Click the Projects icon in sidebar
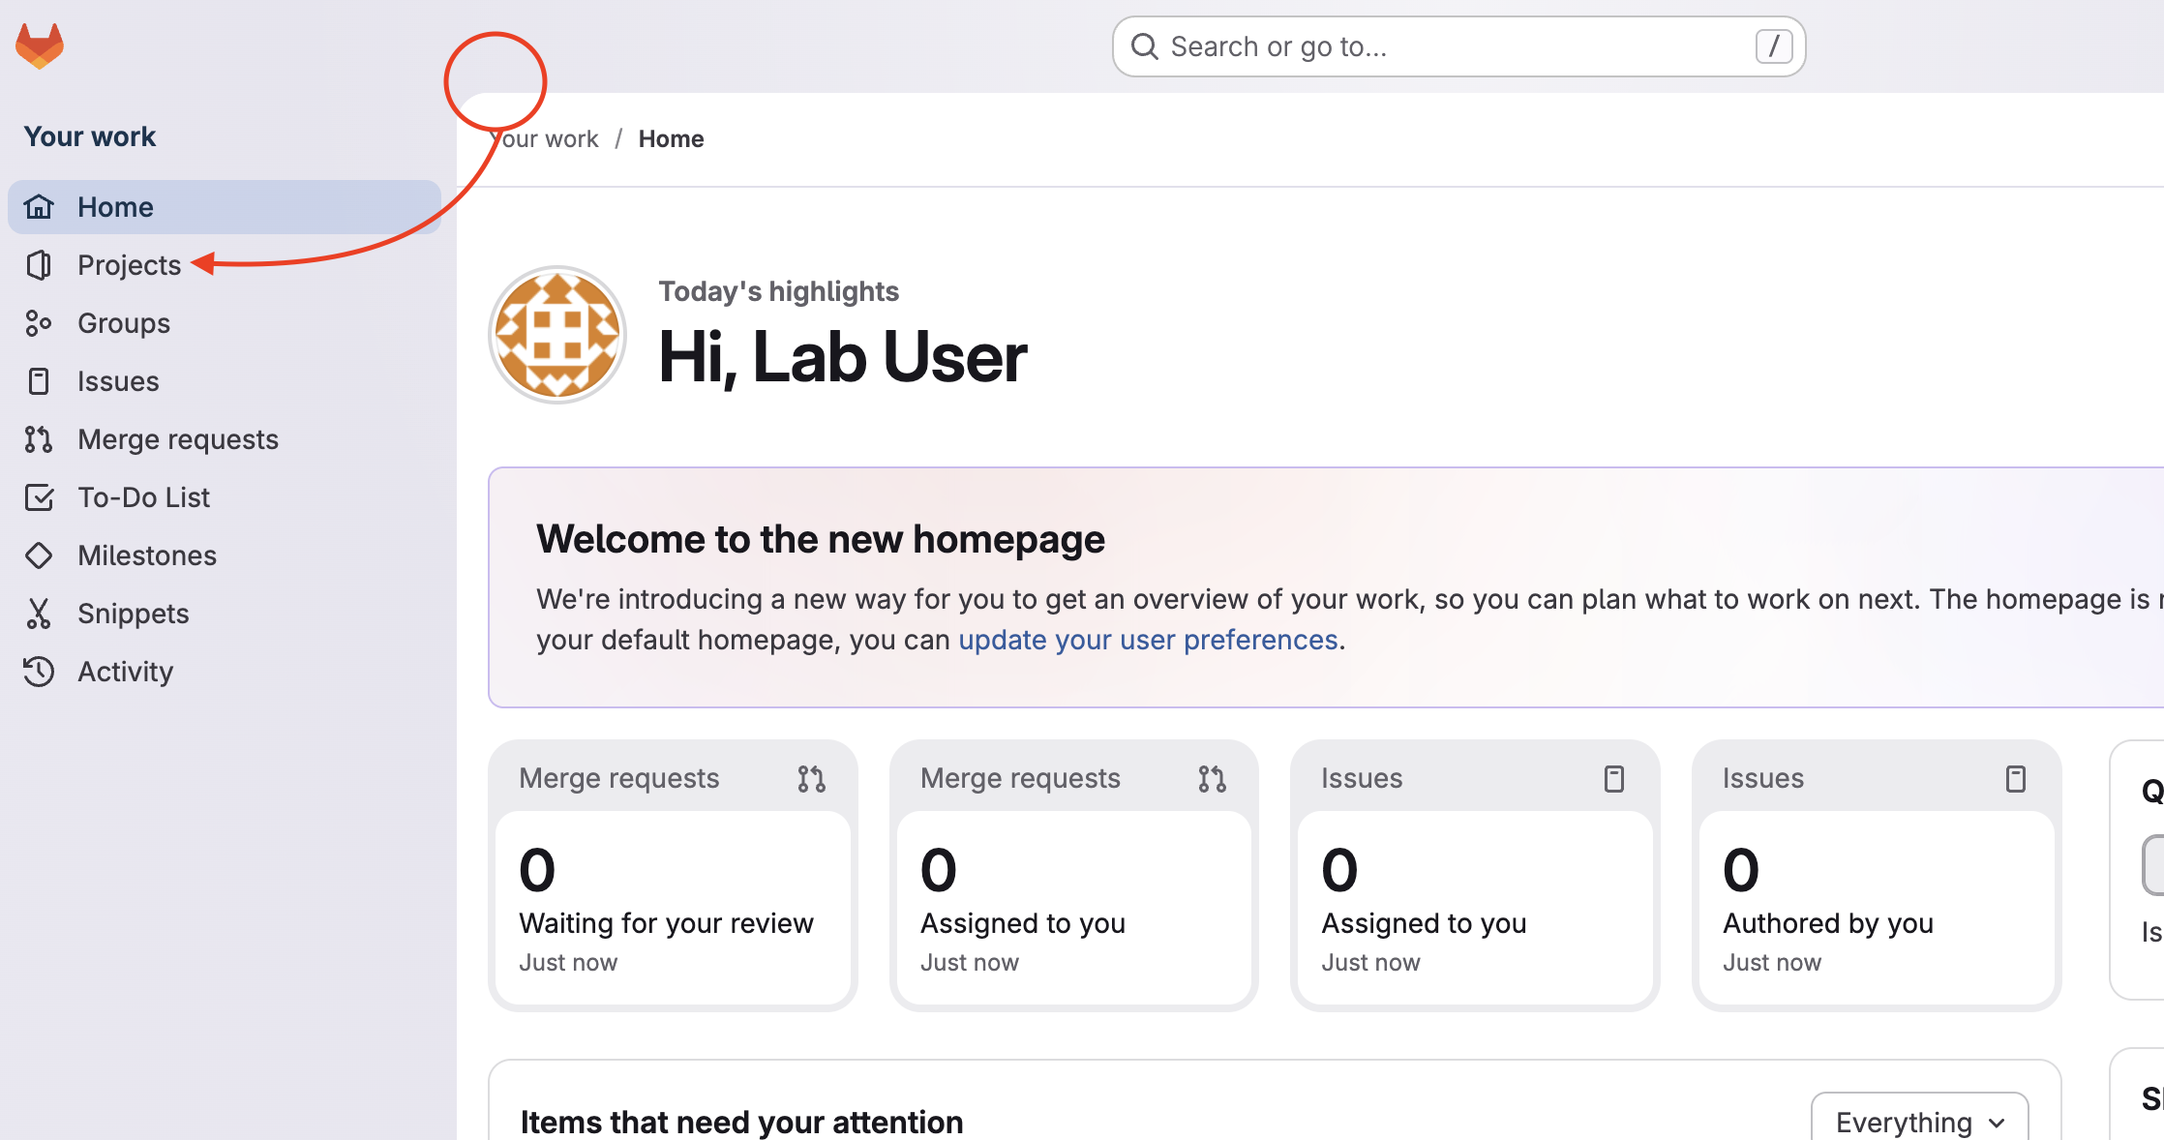The width and height of the screenshot is (2164, 1140). (39, 265)
